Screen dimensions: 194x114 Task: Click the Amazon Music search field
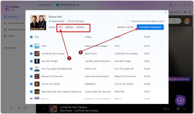point(175,21)
